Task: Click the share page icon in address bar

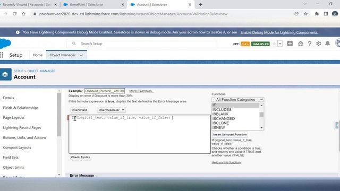Action: (296, 14)
